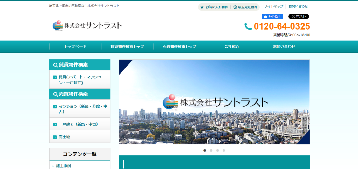Click the clock icon for 最近見た物件
This screenshot has height=169, width=358.
[235, 7]
